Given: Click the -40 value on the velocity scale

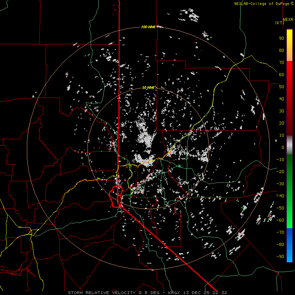Looking at the screenshot, I should 280,196.
